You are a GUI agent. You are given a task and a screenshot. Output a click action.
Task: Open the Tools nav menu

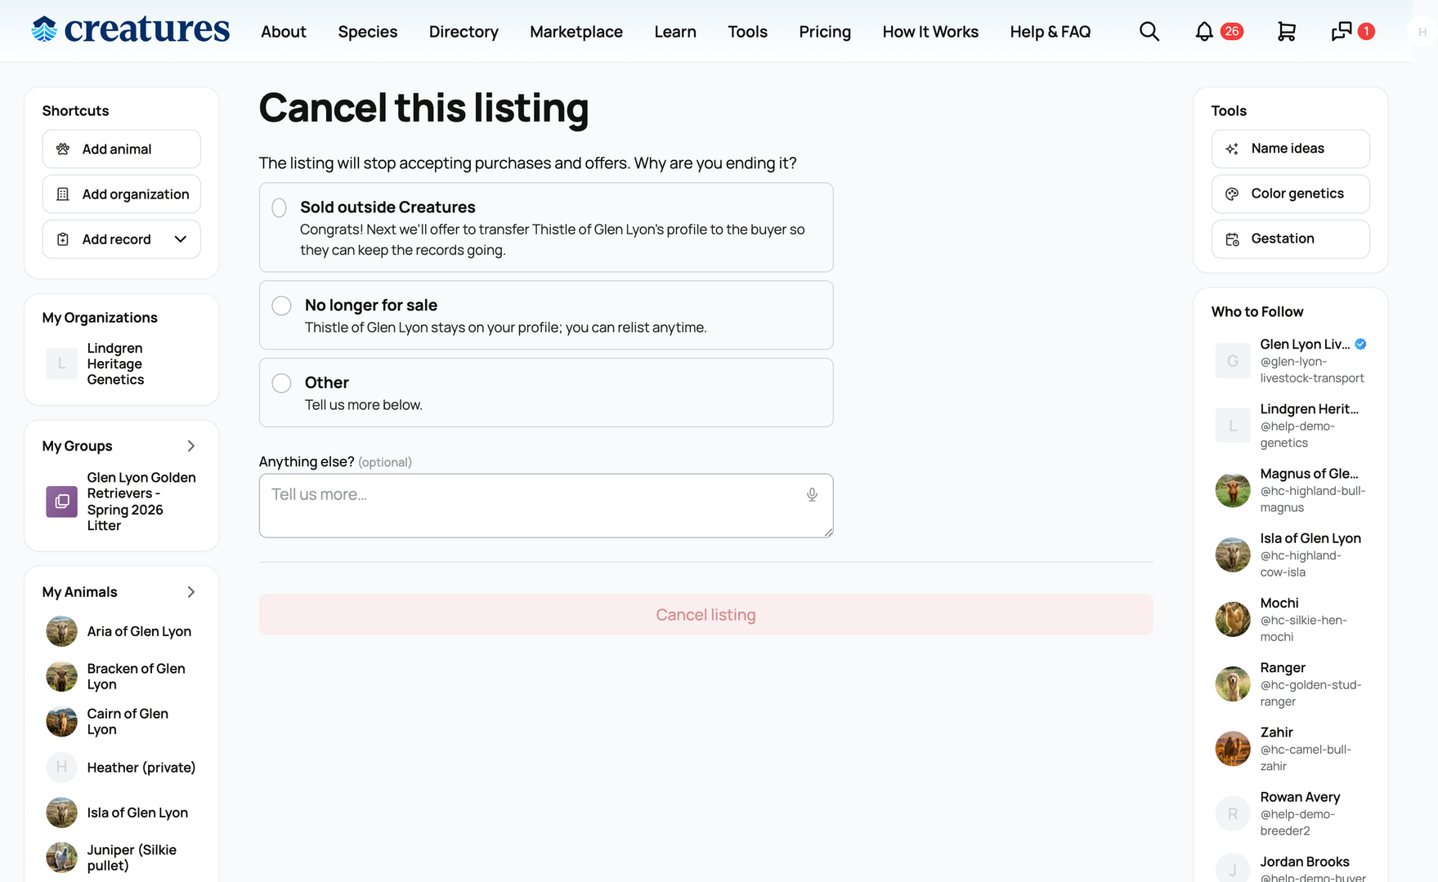(x=748, y=32)
